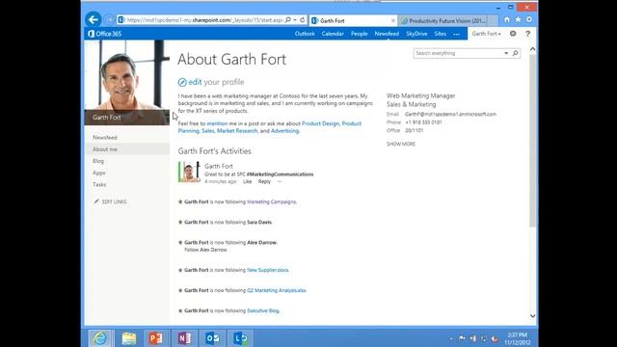Open File Explorer in the taskbar
Image resolution: width=617 pixels, height=347 pixels.
coord(128,338)
